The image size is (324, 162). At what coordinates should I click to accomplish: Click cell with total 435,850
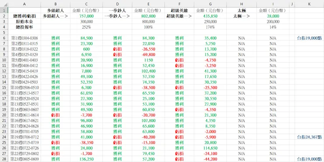210,16
